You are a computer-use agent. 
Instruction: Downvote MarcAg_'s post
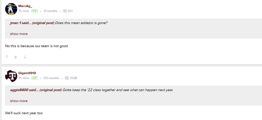click(25, 57)
